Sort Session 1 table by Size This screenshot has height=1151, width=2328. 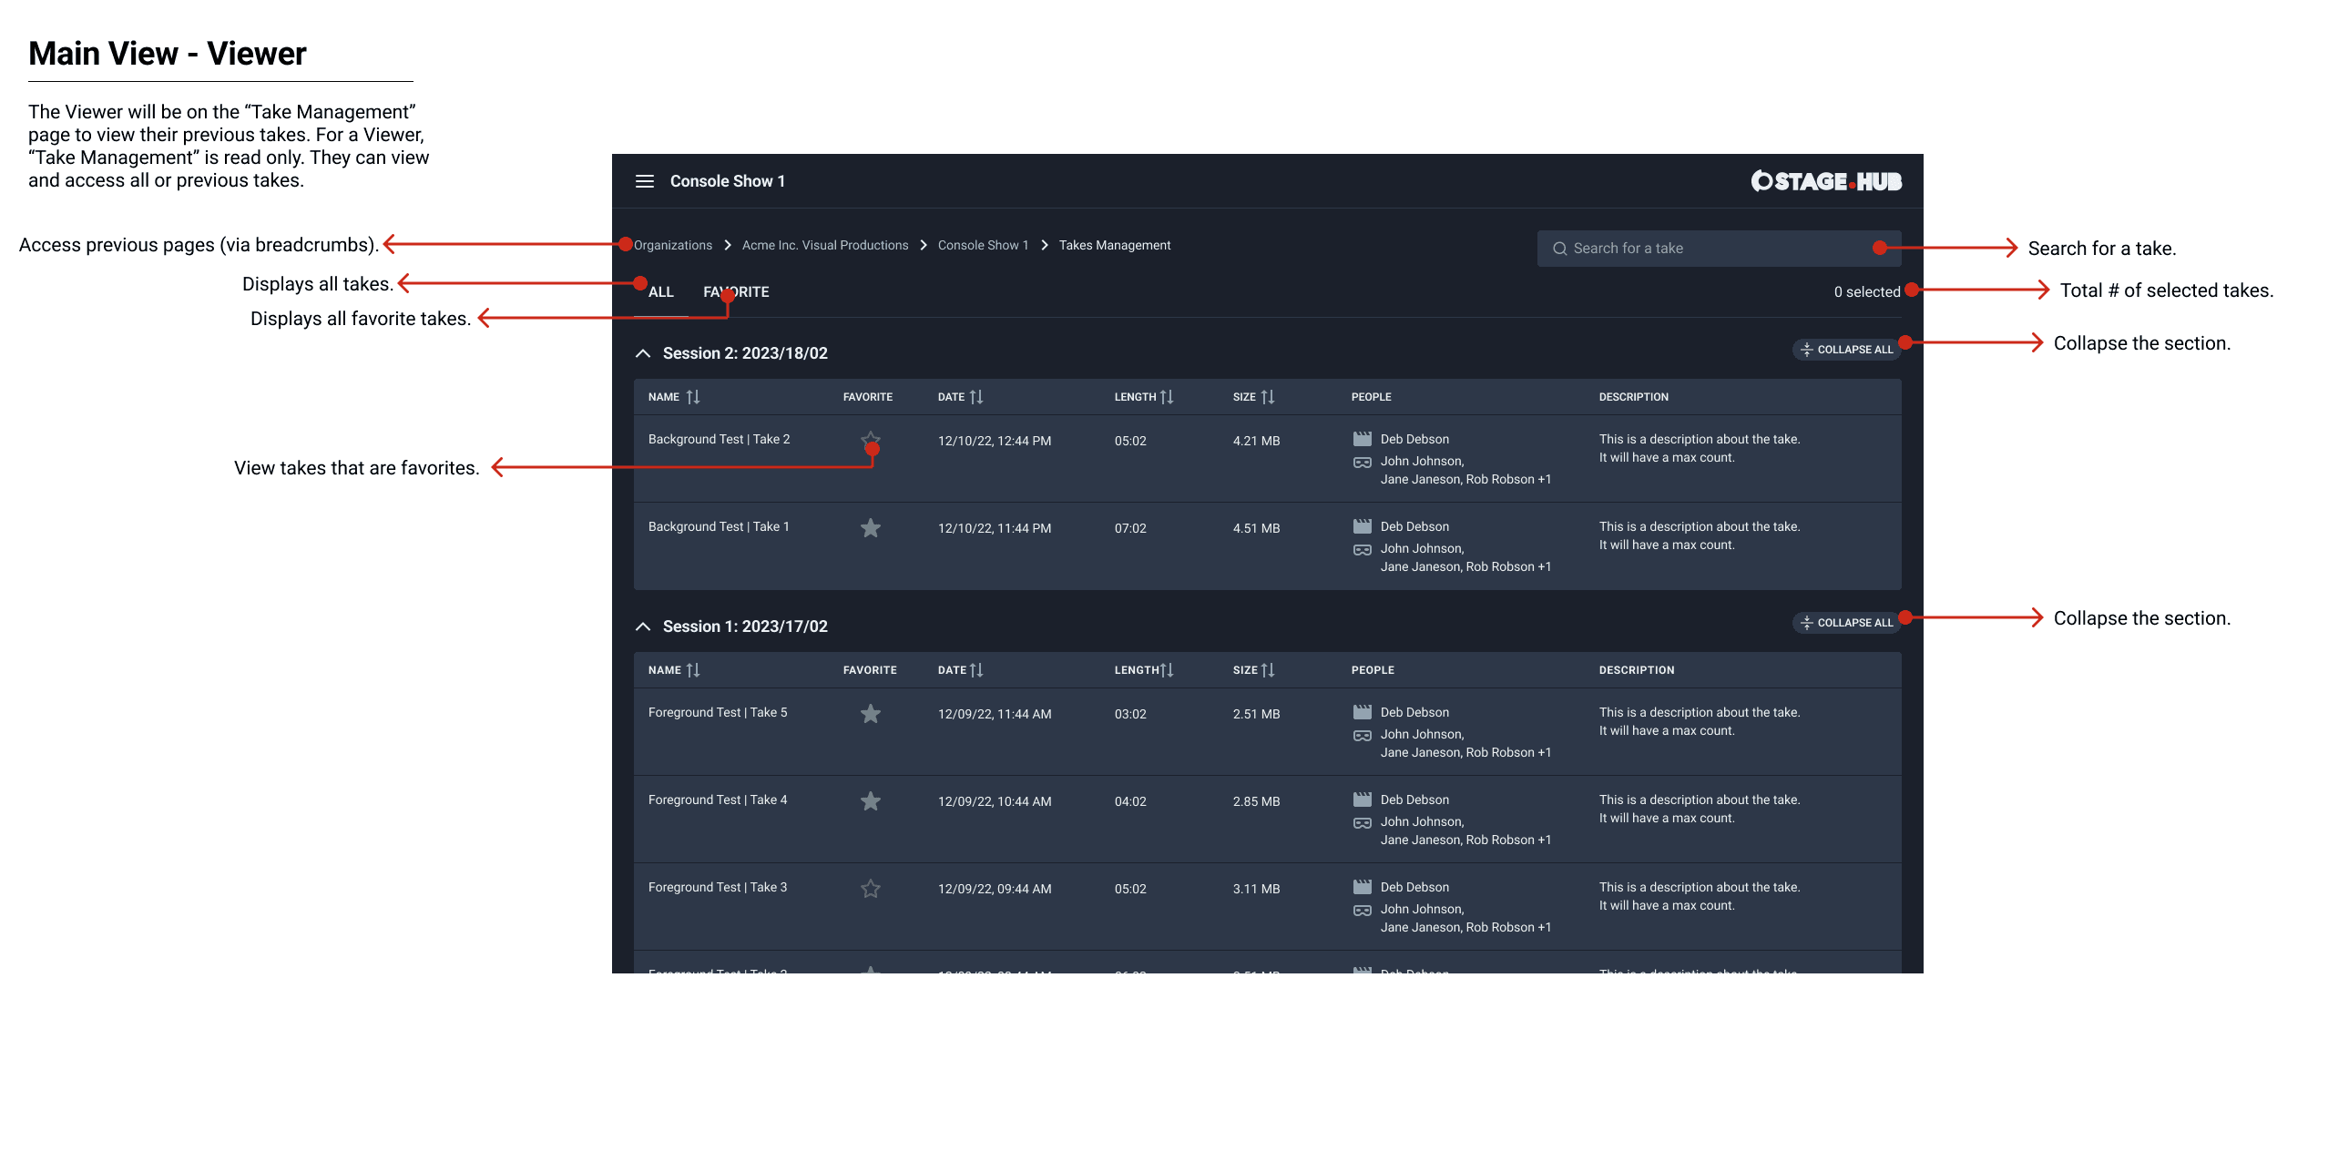tap(1268, 670)
